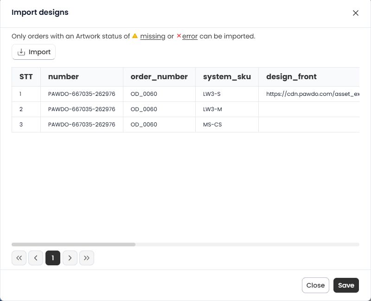Click the Close button in footer

(x=315, y=285)
